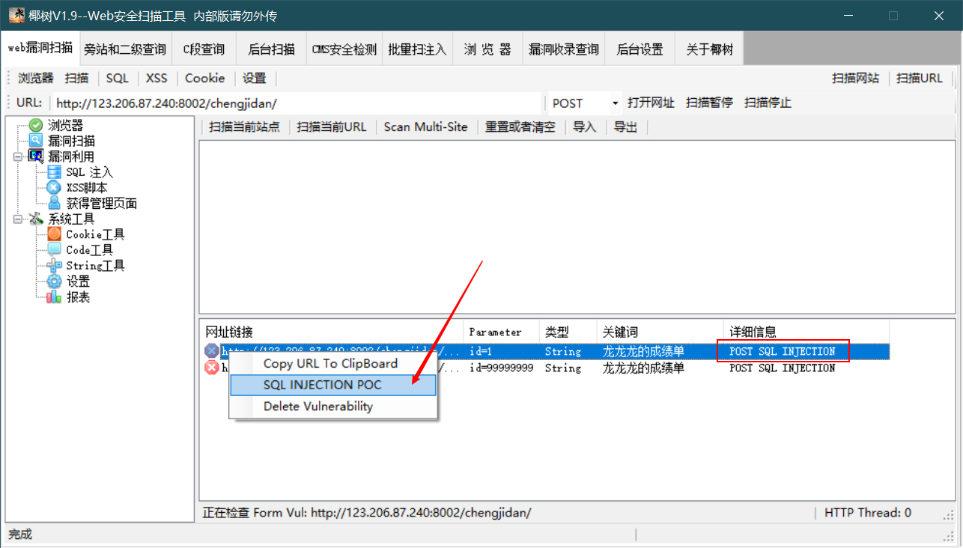Click the 系统工具 wrench icon
This screenshot has width=963, height=548.
point(35,219)
